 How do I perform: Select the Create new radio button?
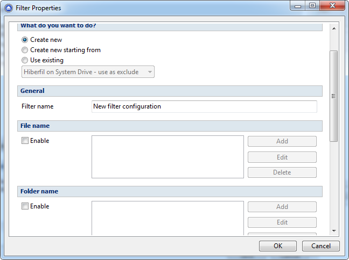tap(25, 40)
